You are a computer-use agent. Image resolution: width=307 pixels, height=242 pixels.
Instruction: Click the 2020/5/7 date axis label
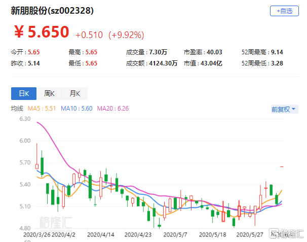point(175,235)
